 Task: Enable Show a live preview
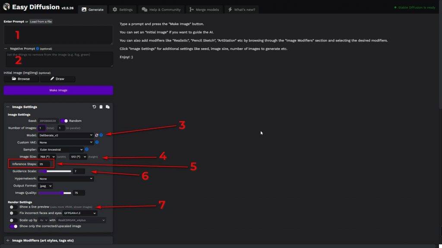[x=14, y=207]
